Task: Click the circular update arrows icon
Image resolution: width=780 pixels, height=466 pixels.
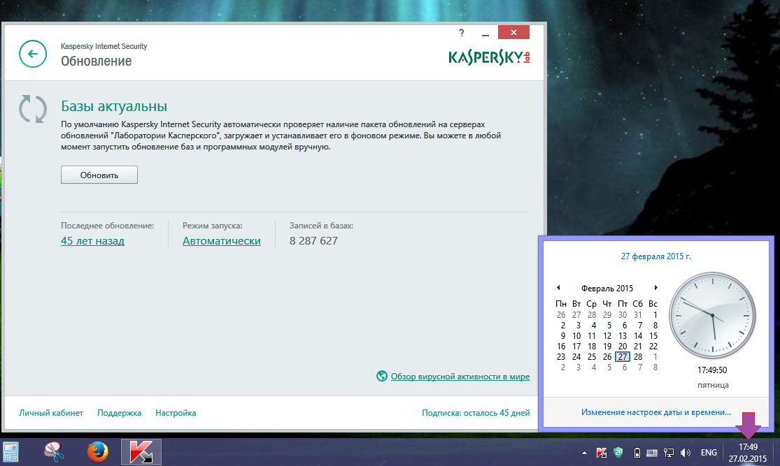Action: [x=33, y=109]
